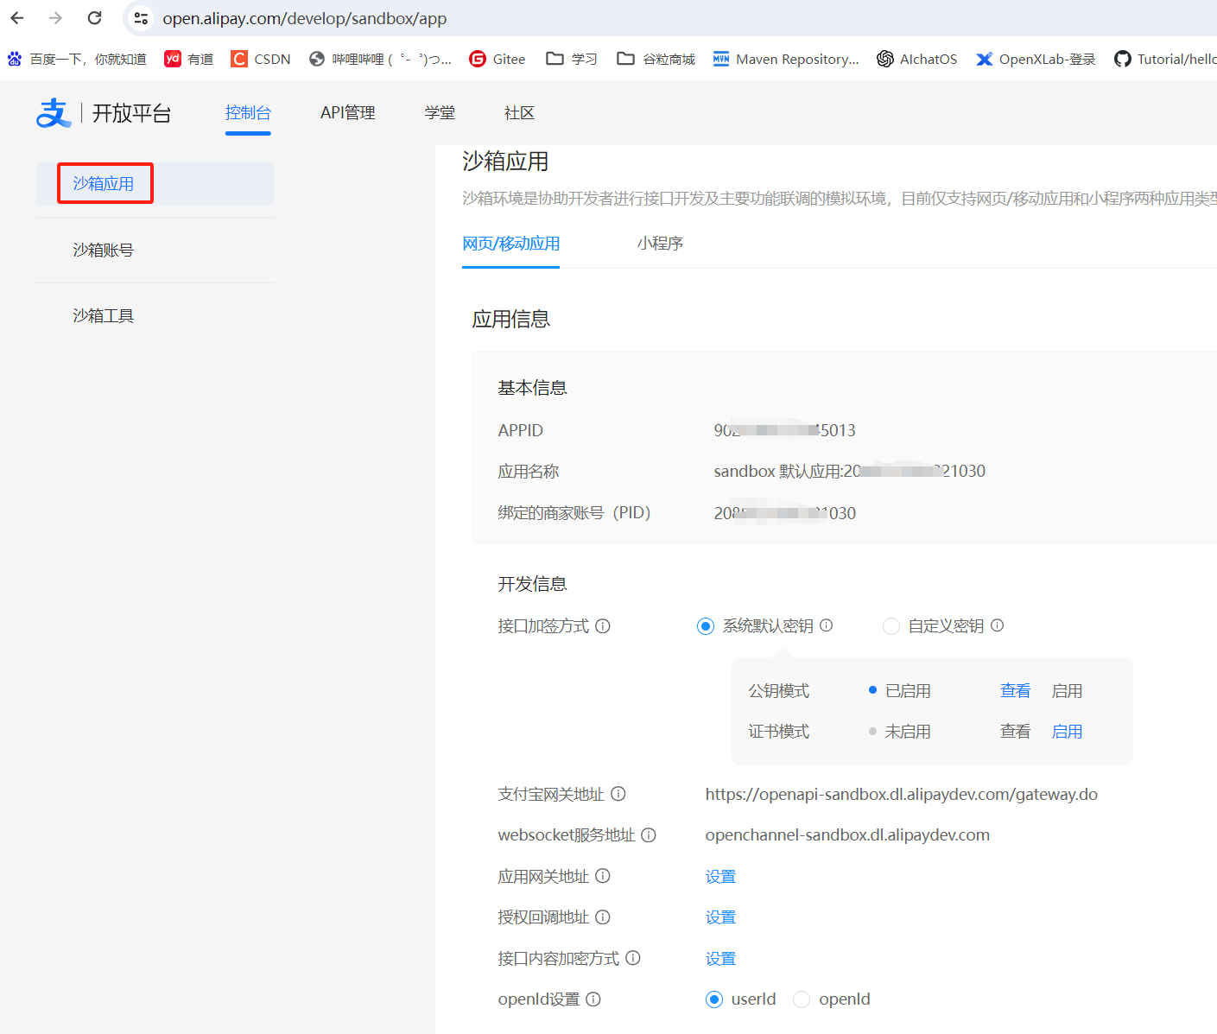Open the Gitee bookmark

498,59
